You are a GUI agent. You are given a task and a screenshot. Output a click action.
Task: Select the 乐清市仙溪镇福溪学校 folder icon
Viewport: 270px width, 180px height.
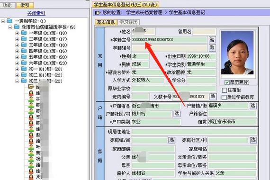pos(17,27)
